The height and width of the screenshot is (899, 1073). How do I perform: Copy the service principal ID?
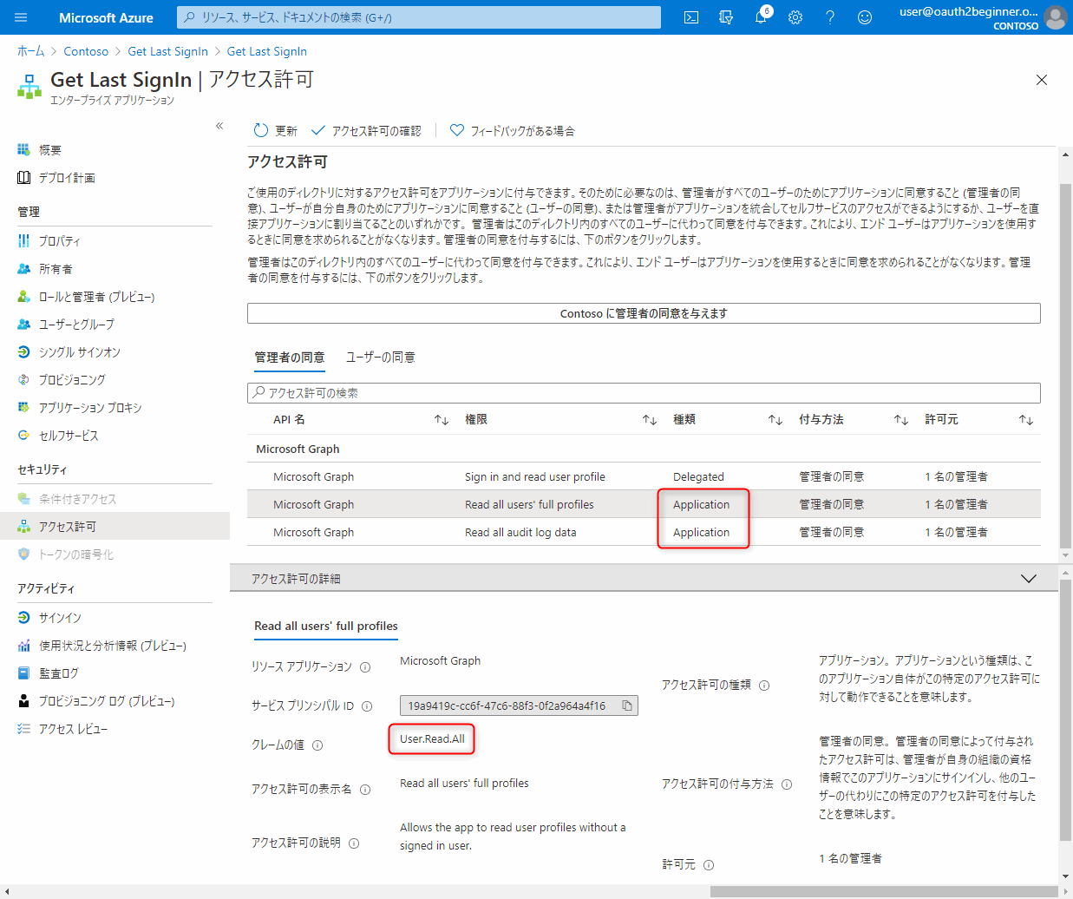pyautogui.click(x=627, y=705)
